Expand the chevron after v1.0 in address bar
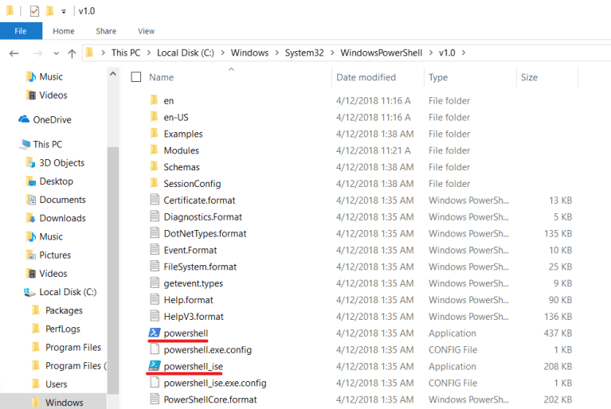The height and width of the screenshot is (409, 611). tap(464, 53)
